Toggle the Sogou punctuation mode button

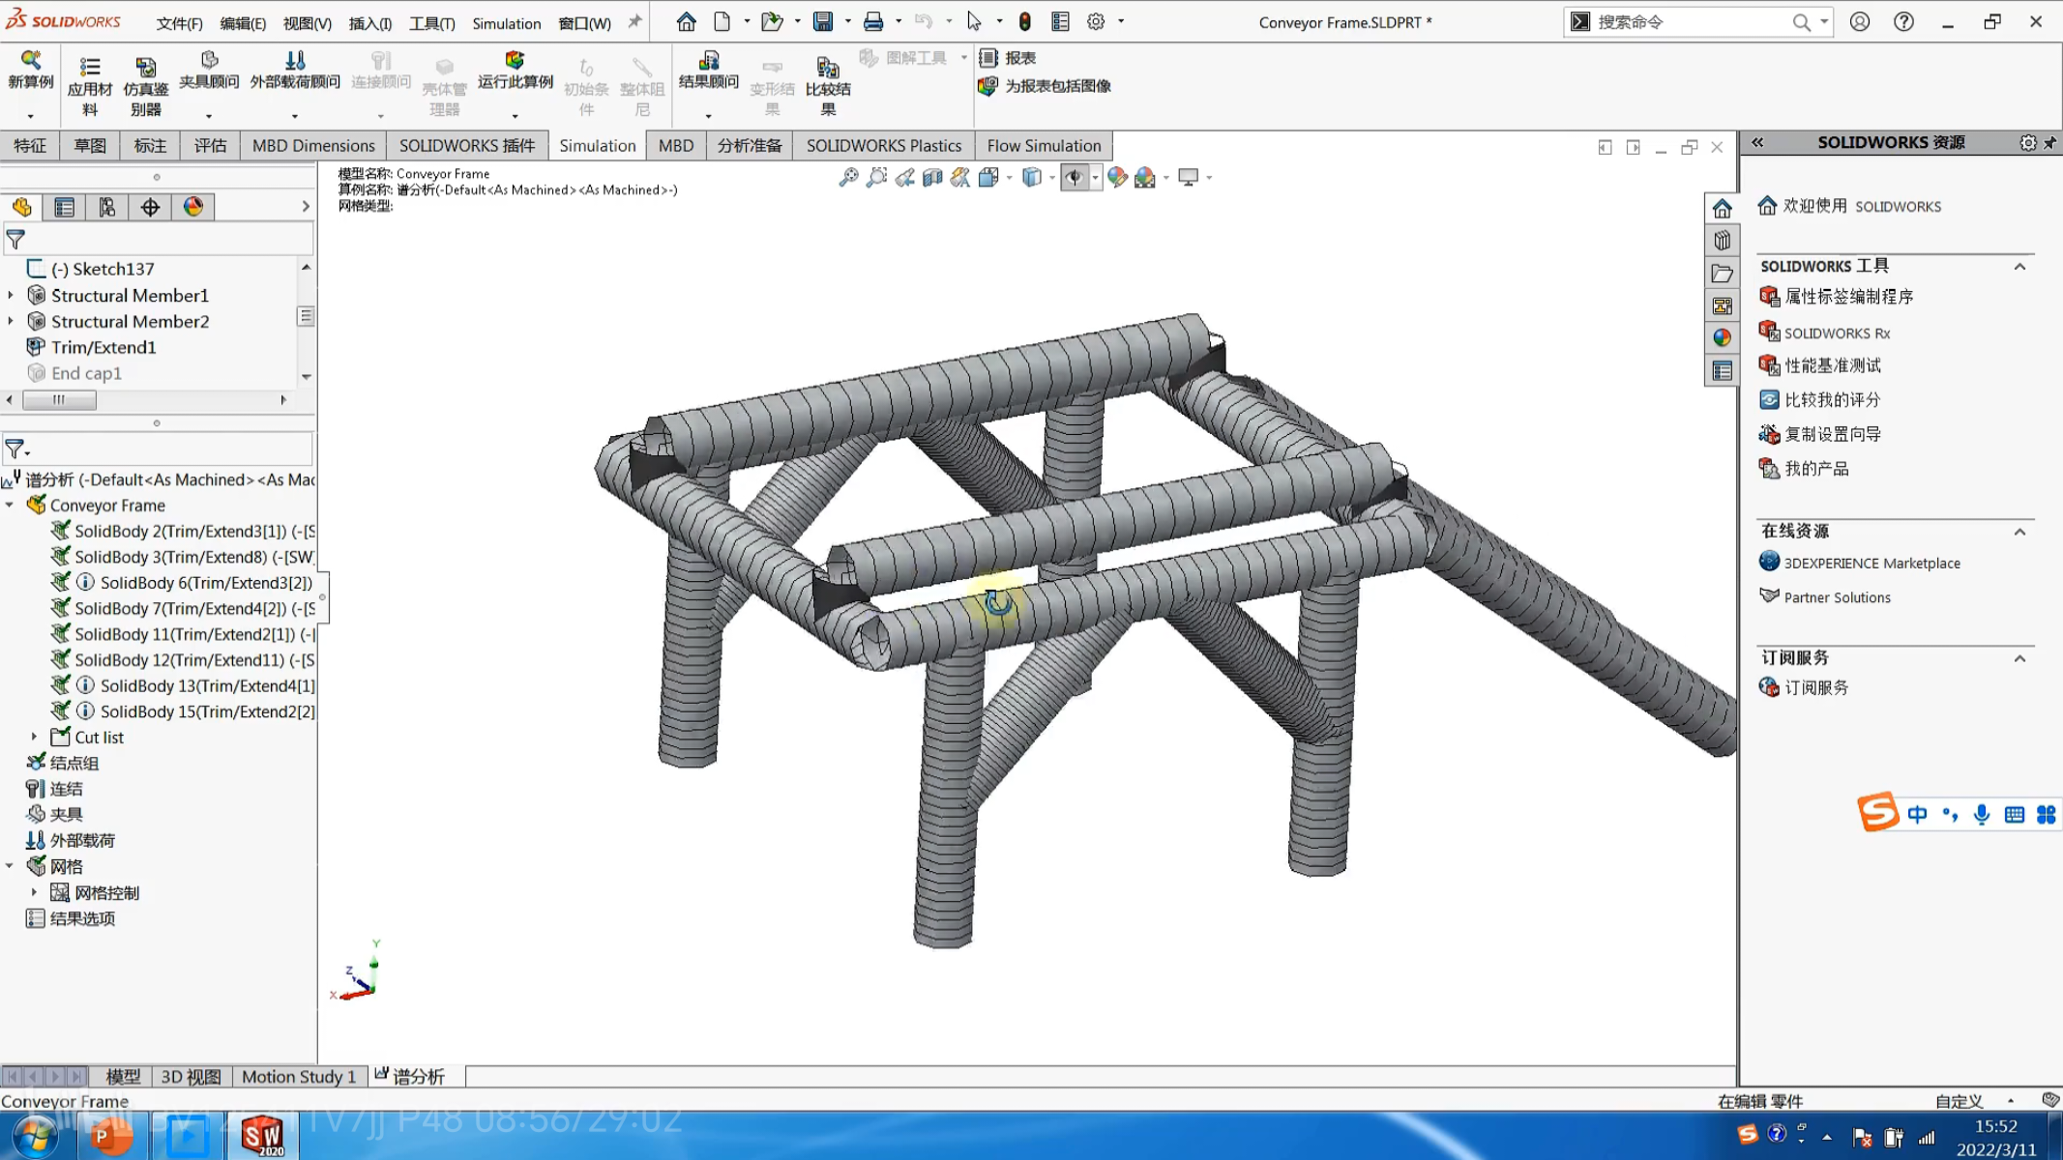(x=1950, y=814)
